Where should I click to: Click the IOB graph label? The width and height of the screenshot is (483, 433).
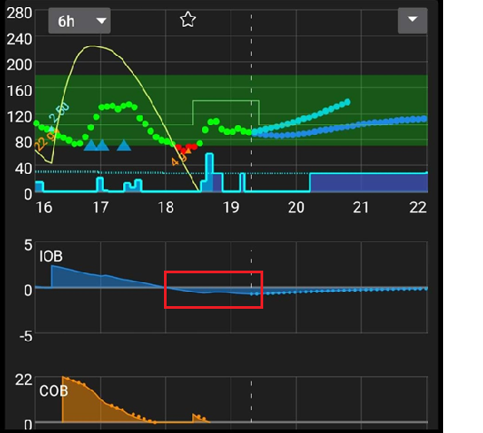coord(51,256)
